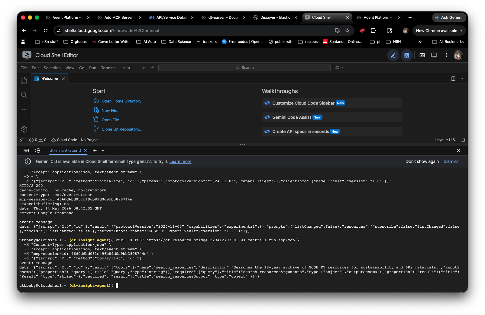Click Don't show again
Viewport: 485px width, 315px height.
click(422, 161)
